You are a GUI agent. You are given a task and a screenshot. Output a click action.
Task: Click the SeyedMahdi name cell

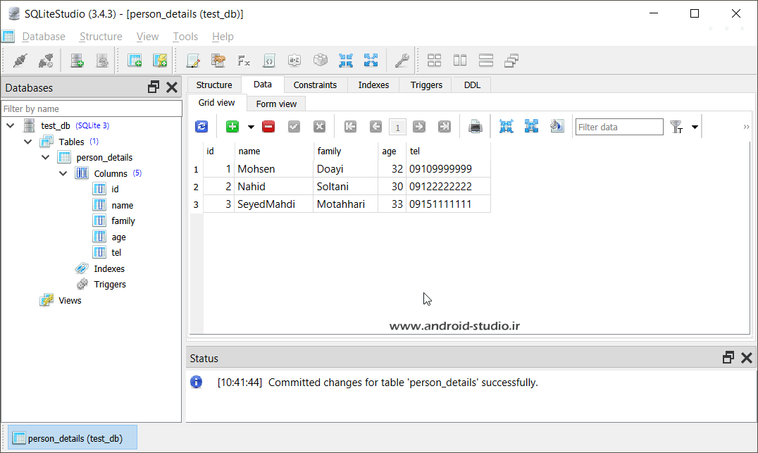[274, 204]
